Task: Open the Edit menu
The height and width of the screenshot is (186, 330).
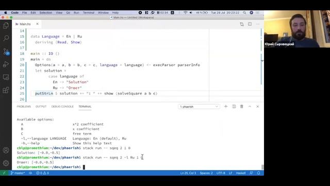Action: point(33,12)
